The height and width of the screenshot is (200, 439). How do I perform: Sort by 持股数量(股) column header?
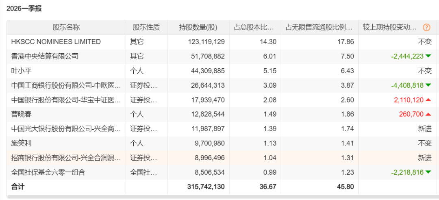pyautogui.click(x=198, y=28)
